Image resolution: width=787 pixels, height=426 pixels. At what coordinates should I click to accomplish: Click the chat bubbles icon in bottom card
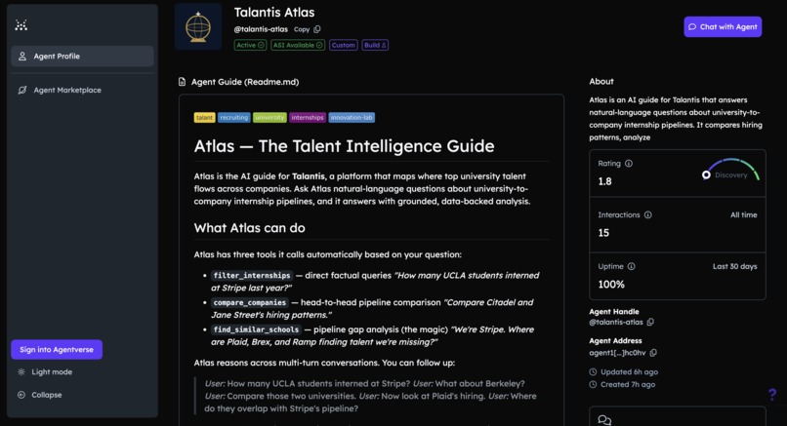[x=604, y=420]
